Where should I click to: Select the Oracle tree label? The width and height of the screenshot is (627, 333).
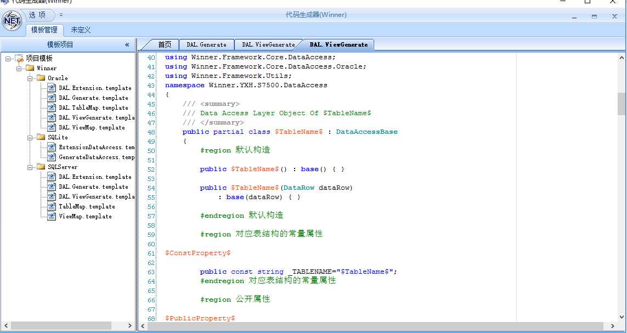[58, 78]
